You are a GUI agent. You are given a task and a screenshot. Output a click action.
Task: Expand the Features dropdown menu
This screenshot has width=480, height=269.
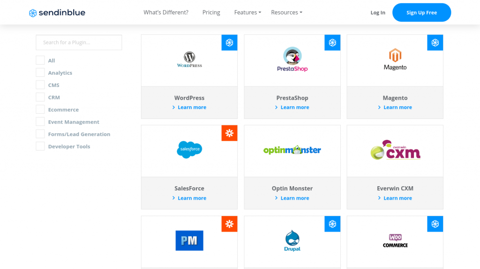point(247,12)
